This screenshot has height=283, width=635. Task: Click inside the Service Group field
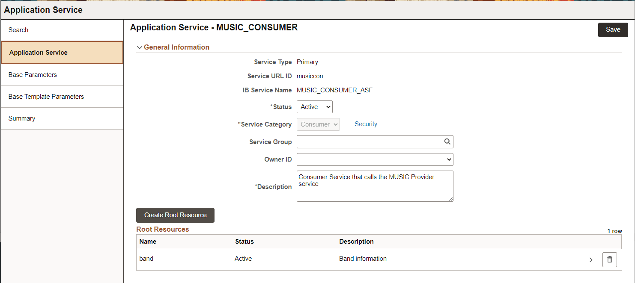(368, 141)
